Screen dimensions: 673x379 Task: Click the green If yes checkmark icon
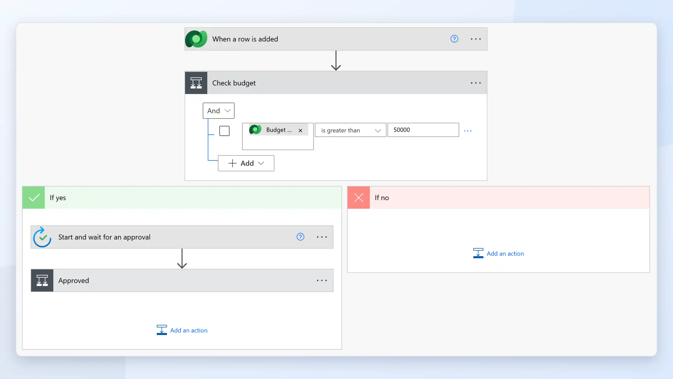click(34, 197)
